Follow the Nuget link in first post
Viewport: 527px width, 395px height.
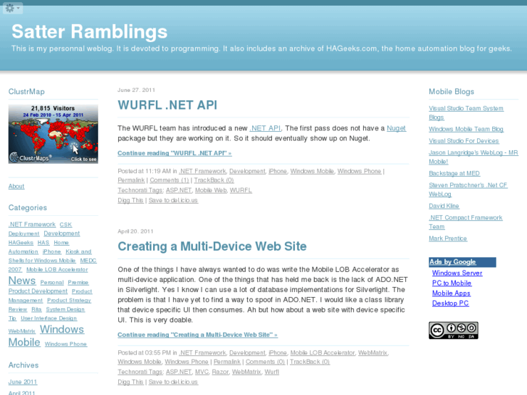(x=396, y=128)
